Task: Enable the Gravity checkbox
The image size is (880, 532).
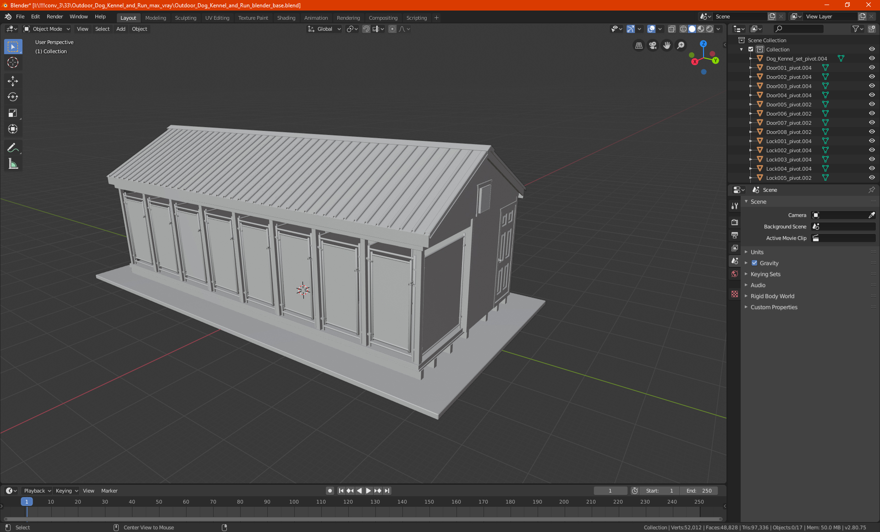Action: [x=754, y=263]
